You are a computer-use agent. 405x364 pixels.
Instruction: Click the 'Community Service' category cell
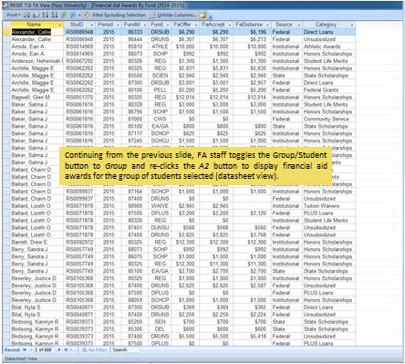point(328,119)
